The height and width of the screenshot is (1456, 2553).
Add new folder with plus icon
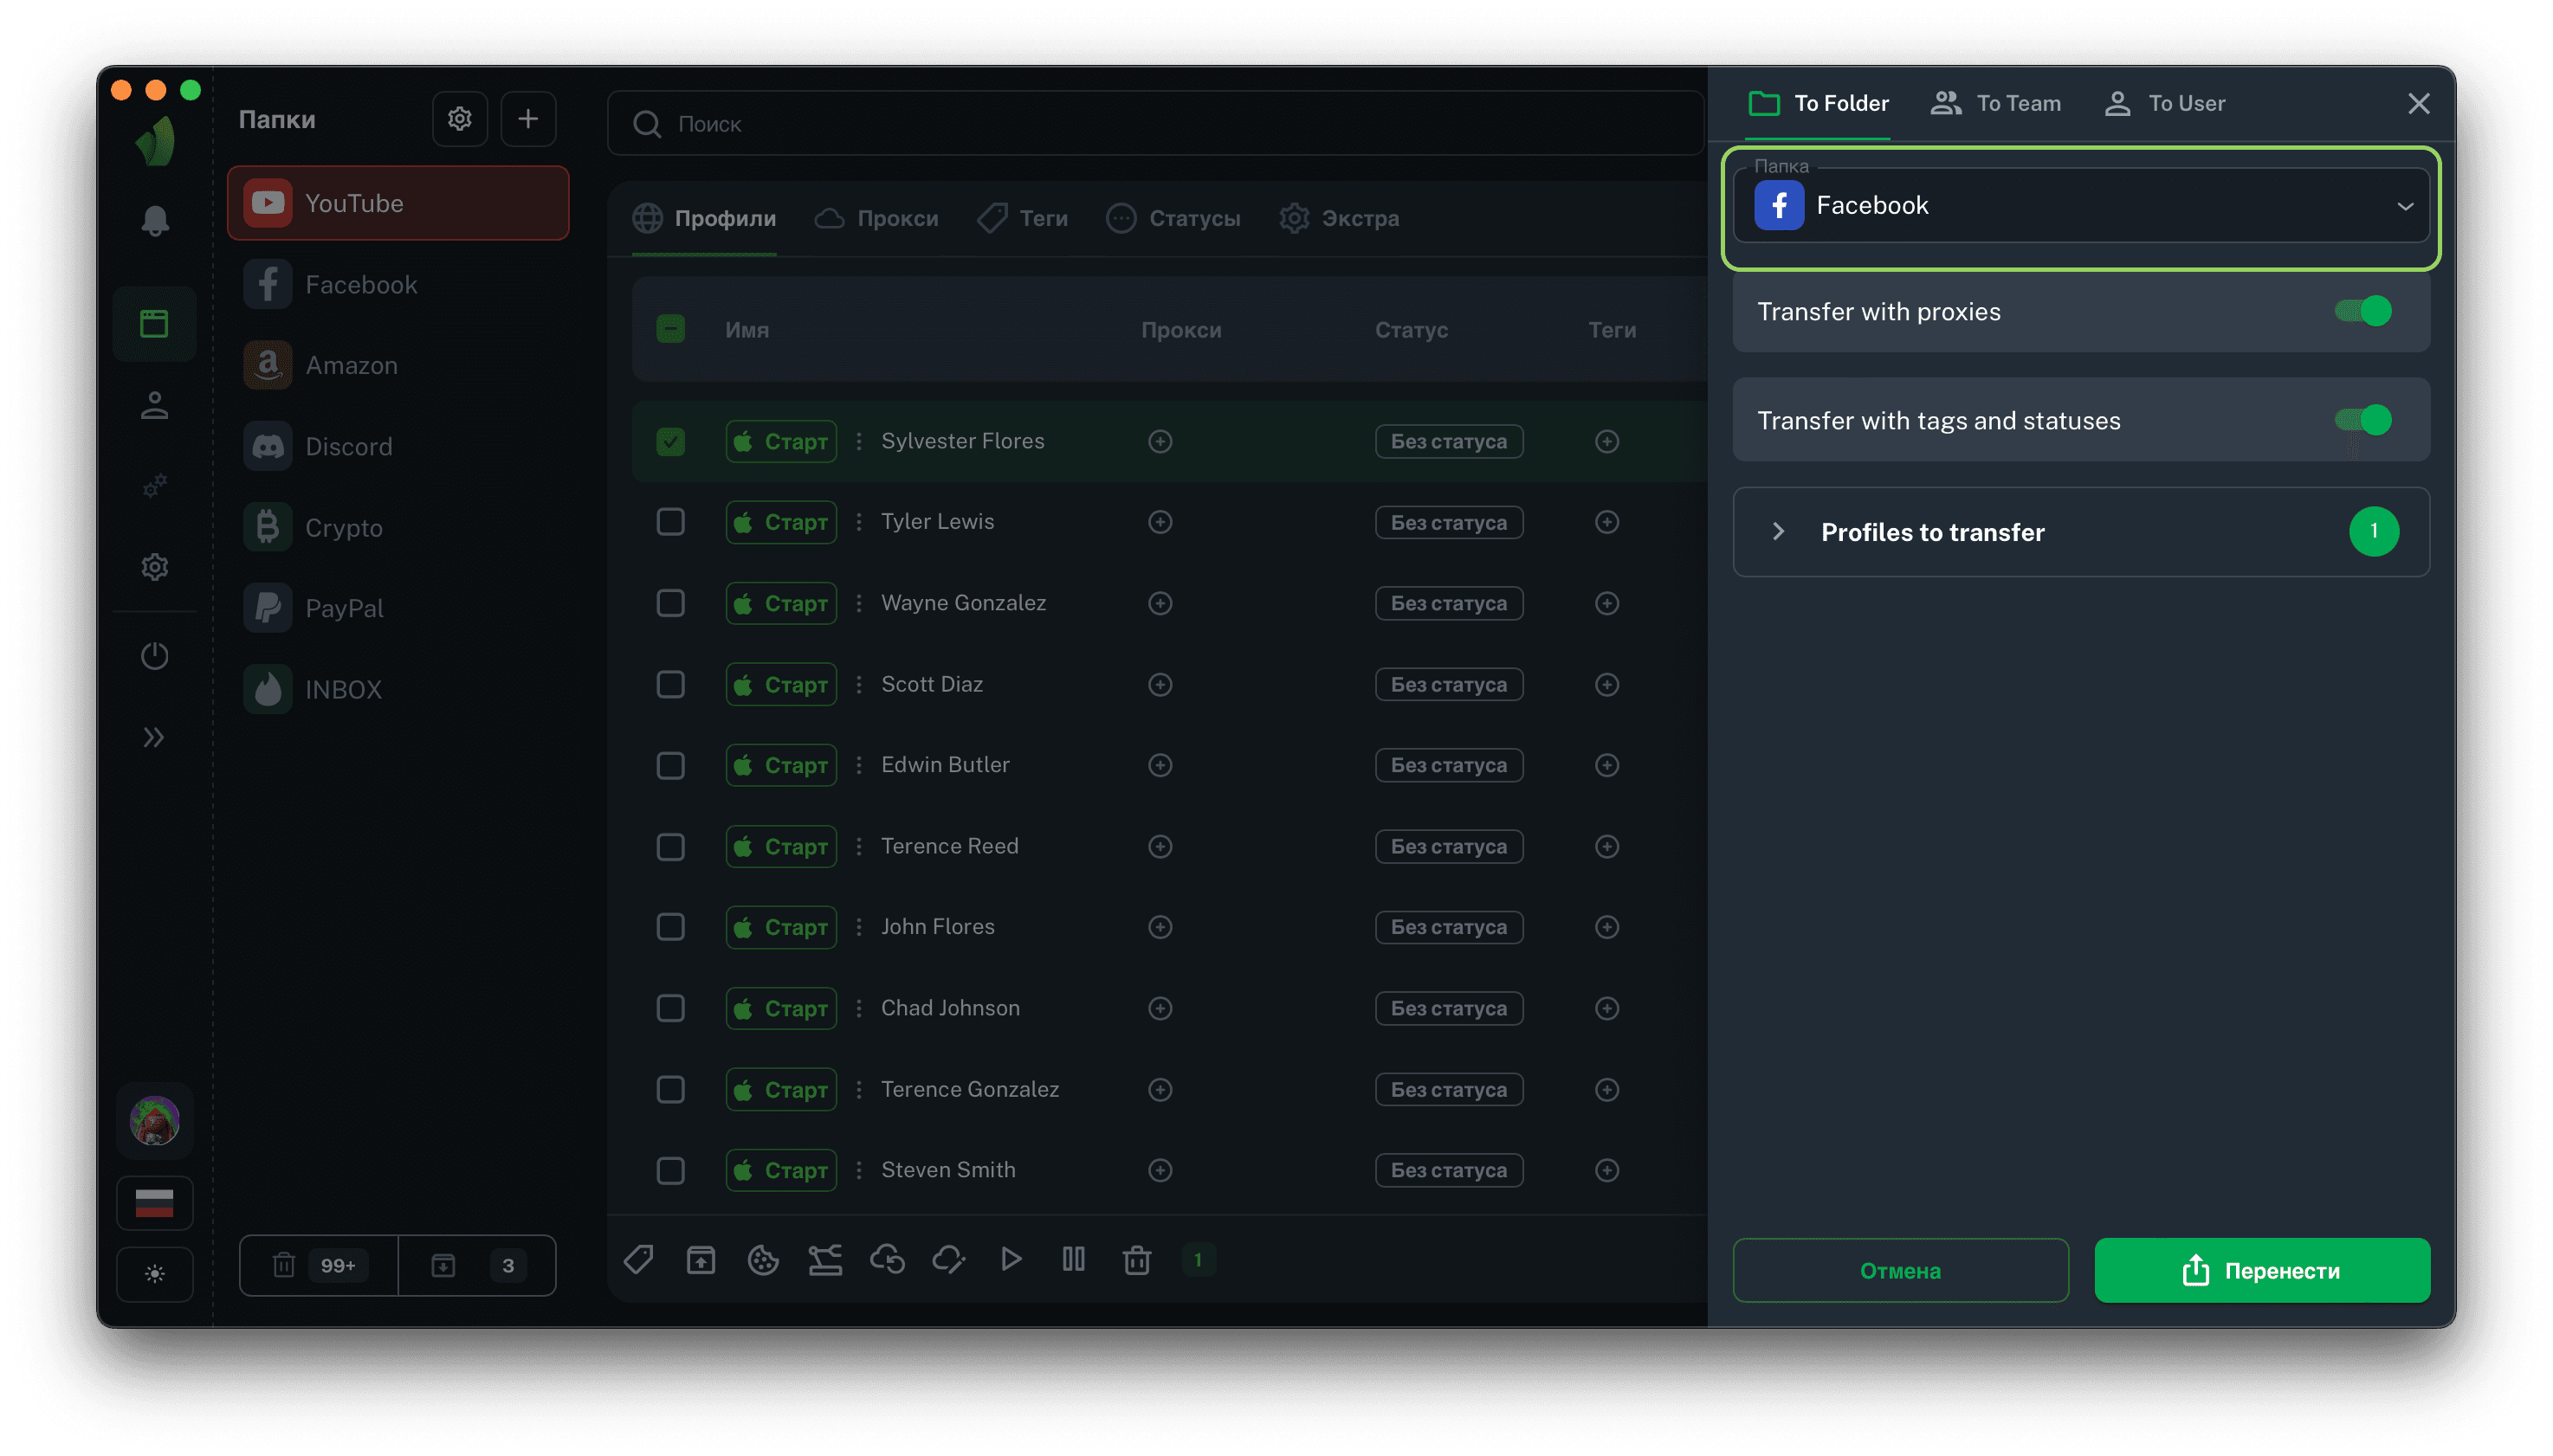click(x=527, y=119)
